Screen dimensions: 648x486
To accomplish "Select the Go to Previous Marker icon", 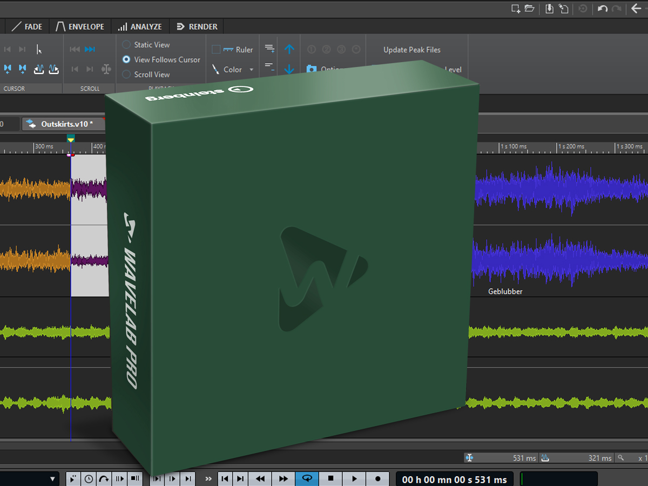I will click(x=8, y=49).
